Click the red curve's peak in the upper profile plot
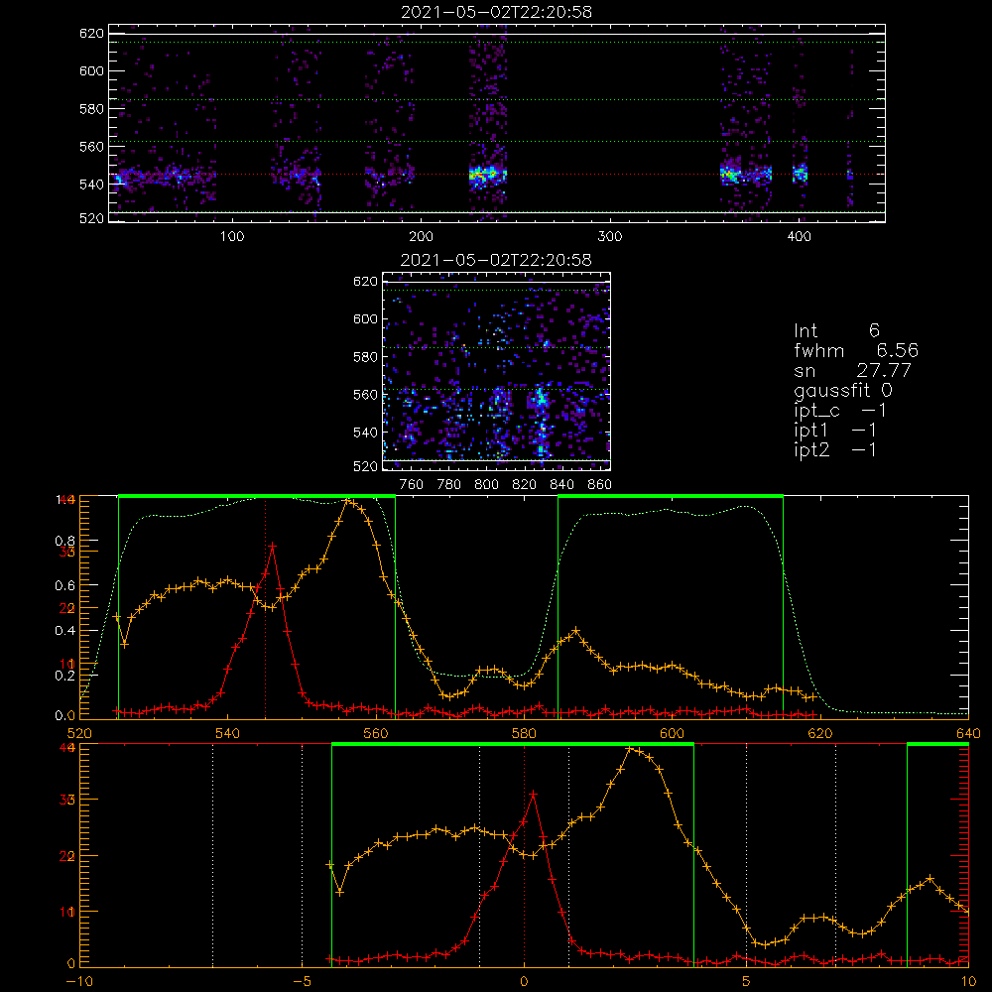Viewport: 992px width, 992px height. point(272,546)
